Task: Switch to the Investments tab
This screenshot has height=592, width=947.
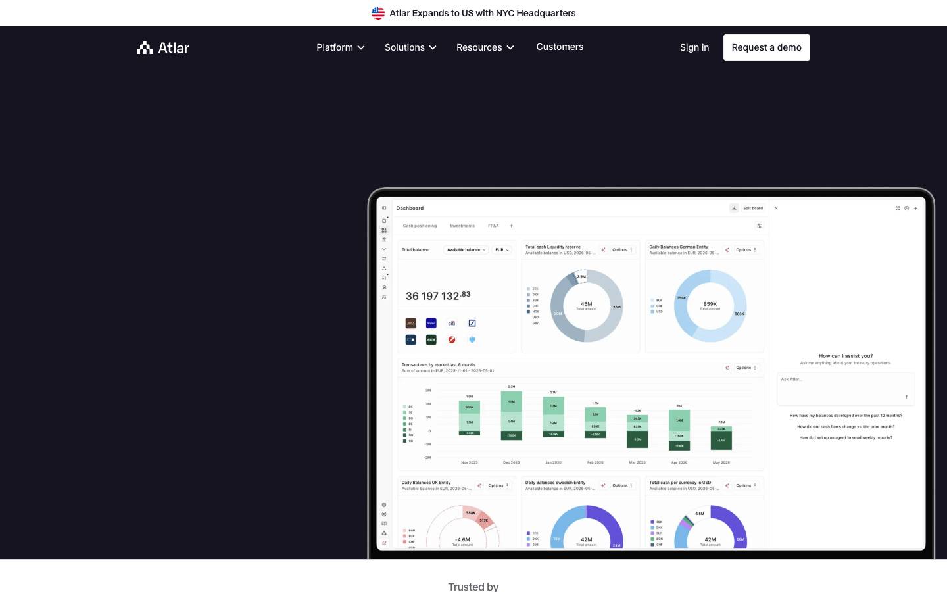Action: click(462, 226)
